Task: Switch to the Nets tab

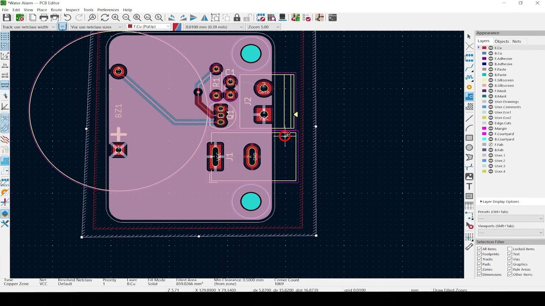Action: point(516,41)
